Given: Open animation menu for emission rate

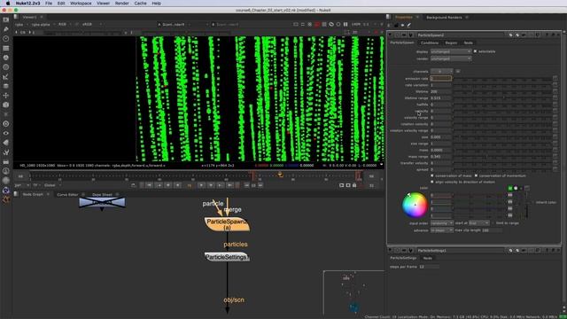Looking at the screenshot, I should coord(555,79).
